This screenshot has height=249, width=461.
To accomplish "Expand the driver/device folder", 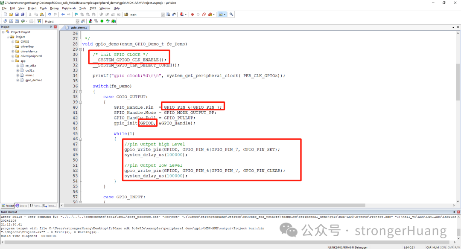I will (13, 52).
